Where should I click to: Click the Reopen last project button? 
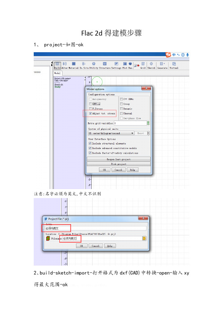119,159
